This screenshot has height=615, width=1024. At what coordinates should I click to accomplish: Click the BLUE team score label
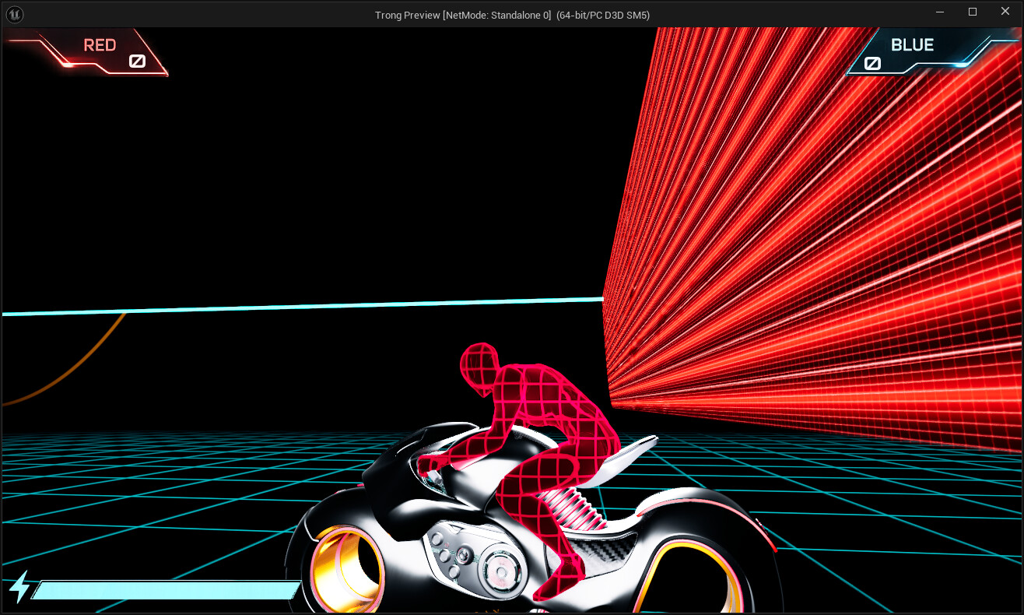coord(912,45)
